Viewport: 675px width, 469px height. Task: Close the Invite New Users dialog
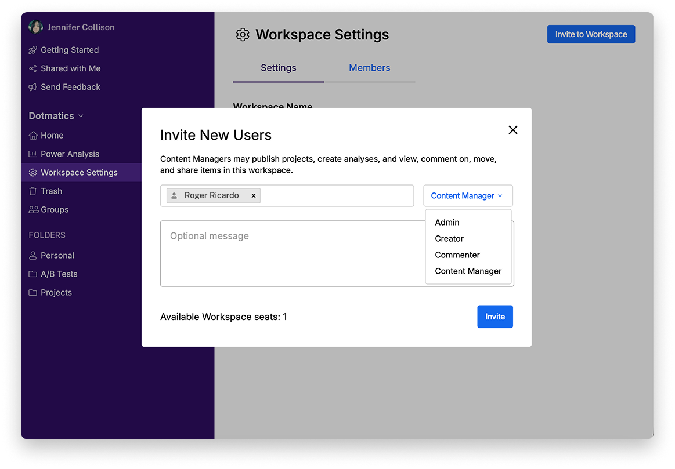[x=512, y=130]
